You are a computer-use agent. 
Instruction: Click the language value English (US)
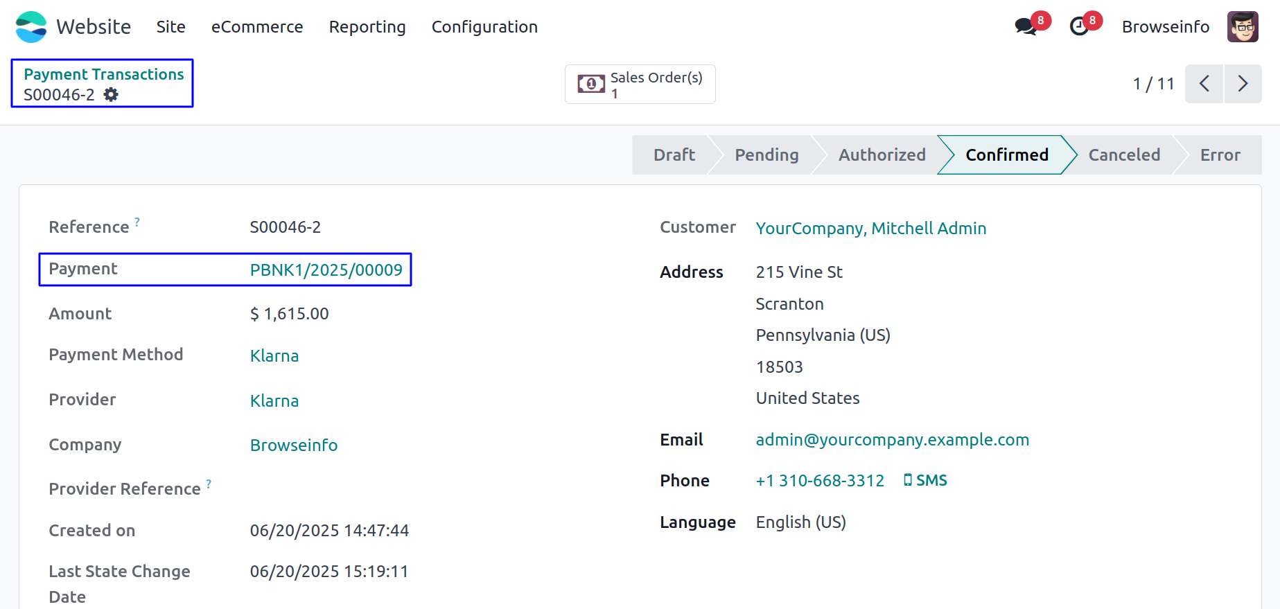[x=800, y=522]
